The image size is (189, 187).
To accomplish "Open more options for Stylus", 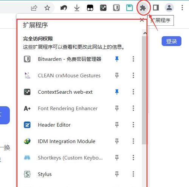I will (133, 174).
